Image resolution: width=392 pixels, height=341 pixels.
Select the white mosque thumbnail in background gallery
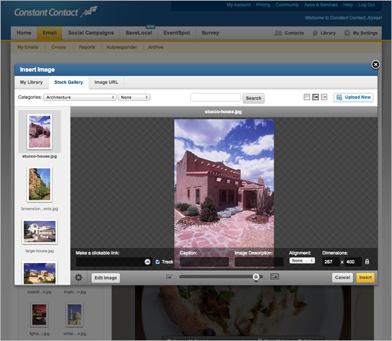coord(75,315)
